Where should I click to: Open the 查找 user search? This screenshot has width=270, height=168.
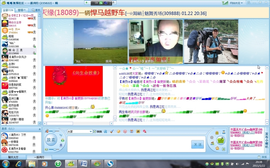pos(36,10)
